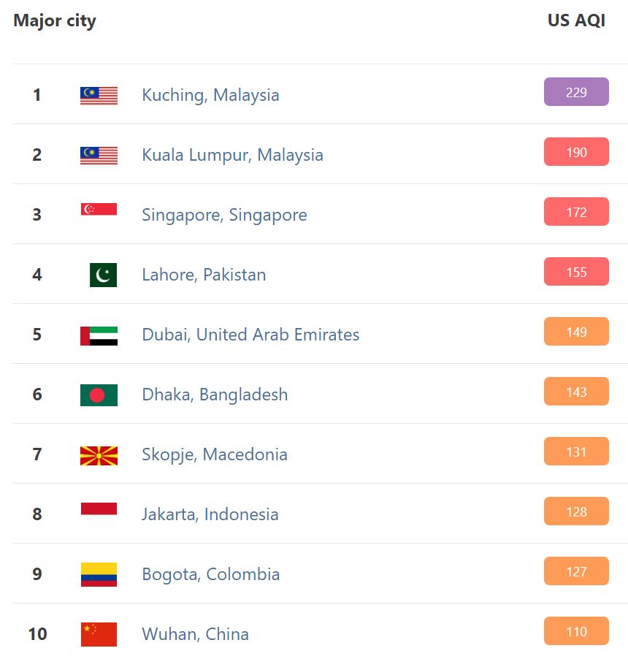Click the United Arab Emirates flag icon

[x=99, y=335]
